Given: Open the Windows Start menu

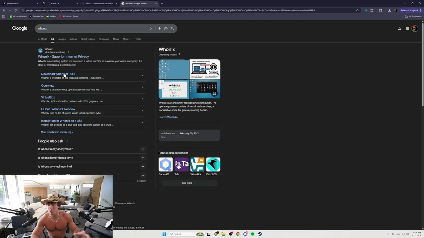Looking at the screenshot, I should click(x=164, y=234).
